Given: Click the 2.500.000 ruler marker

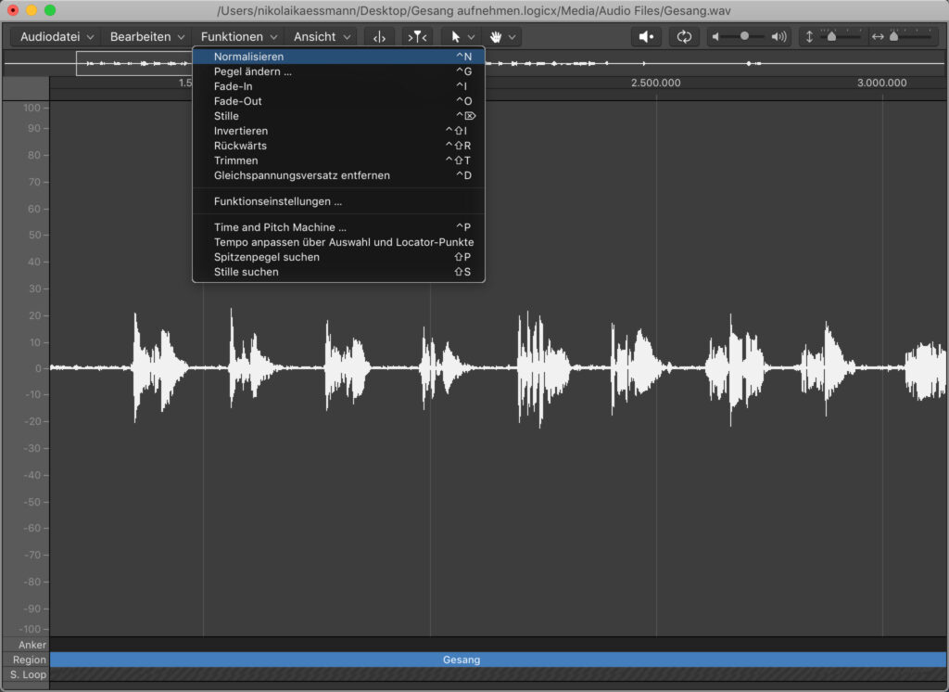Looking at the screenshot, I should 655,83.
